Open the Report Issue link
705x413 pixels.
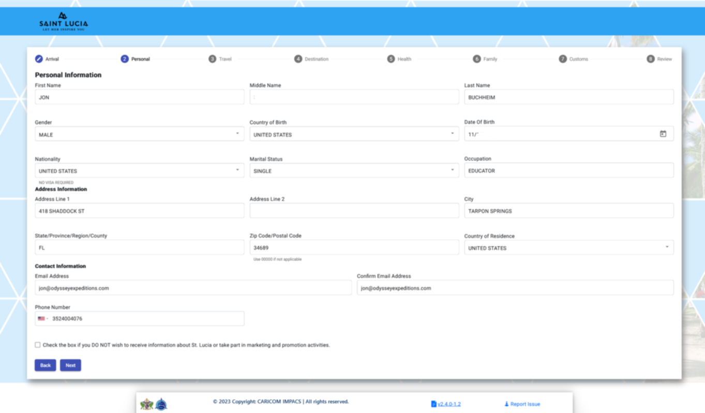coord(522,404)
